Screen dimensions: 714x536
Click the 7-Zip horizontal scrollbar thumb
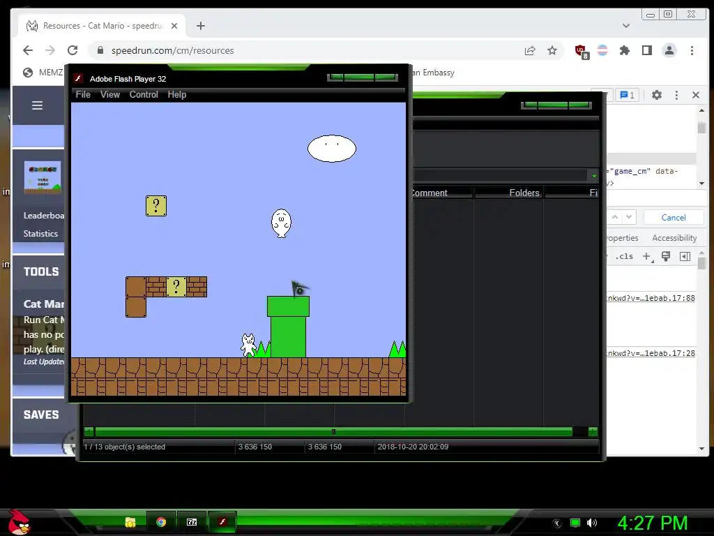click(x=333, y=431)
